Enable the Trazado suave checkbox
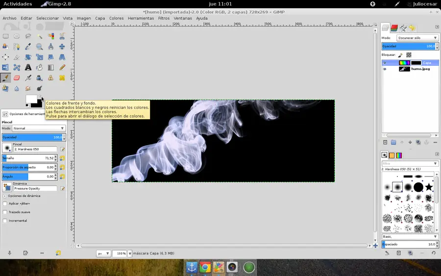 pos(5,212)
